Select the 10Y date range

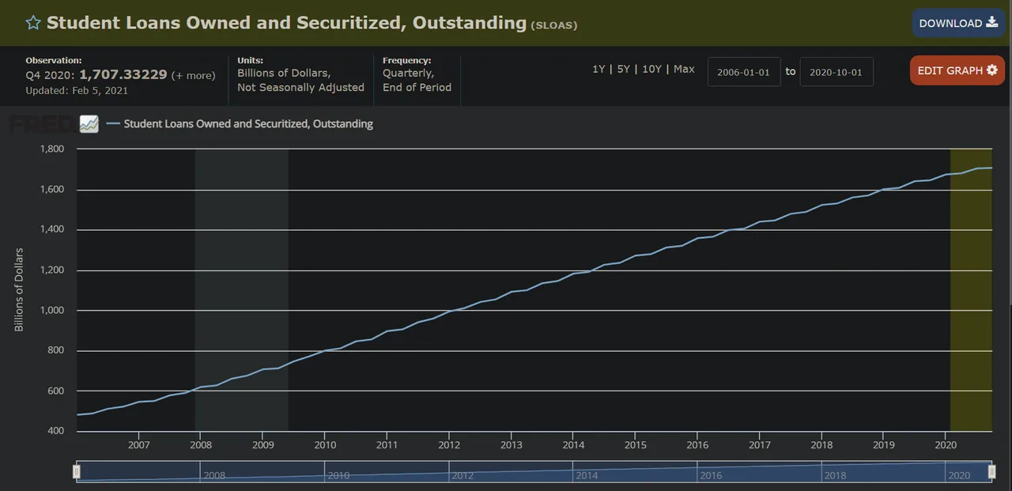coord(651,69)
